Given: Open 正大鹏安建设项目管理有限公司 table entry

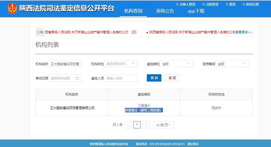Looking at the screenshot, I should tap(72, 108).
